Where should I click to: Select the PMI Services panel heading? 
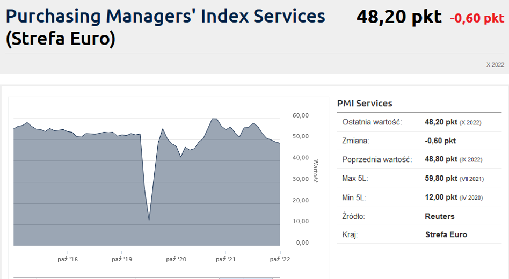click(x=365, y=104)
